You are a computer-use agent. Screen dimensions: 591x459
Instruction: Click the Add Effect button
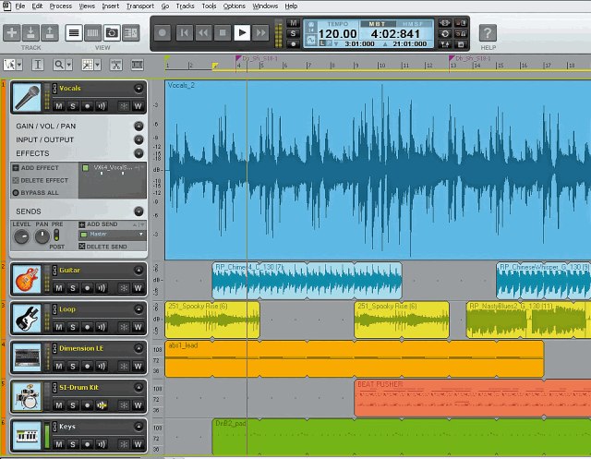(36, 168)
